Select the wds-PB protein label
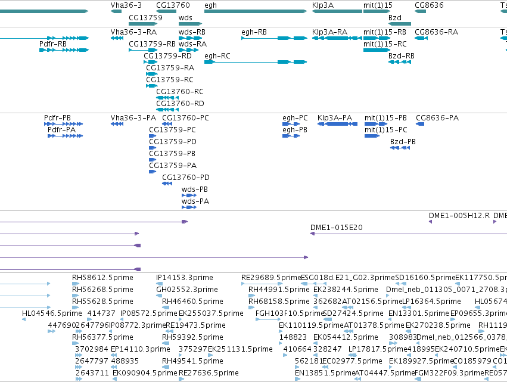Image resolution: width=507 pixels, height=382 pixels. tap(195, 190)
